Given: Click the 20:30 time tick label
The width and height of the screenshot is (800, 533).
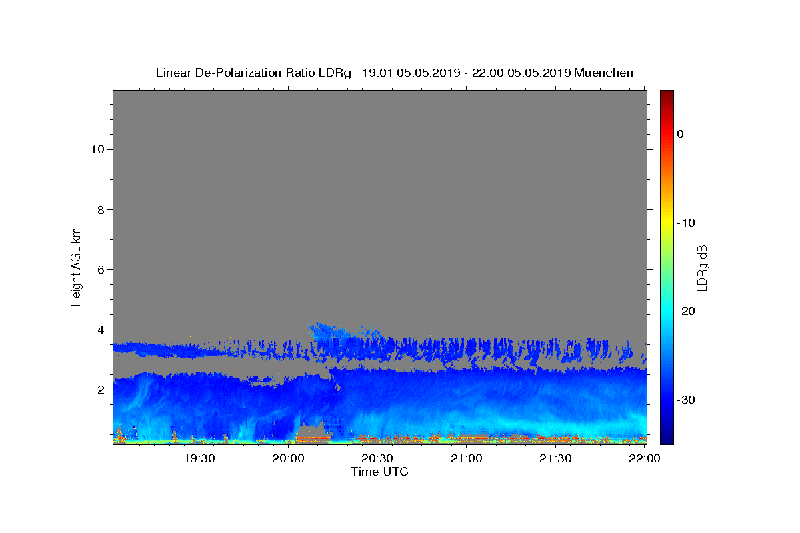Looking at the screenshot, I should click(x=377, y=459).
